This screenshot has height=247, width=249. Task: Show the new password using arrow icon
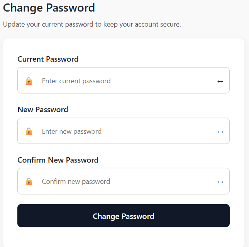[x=220, y=132]
